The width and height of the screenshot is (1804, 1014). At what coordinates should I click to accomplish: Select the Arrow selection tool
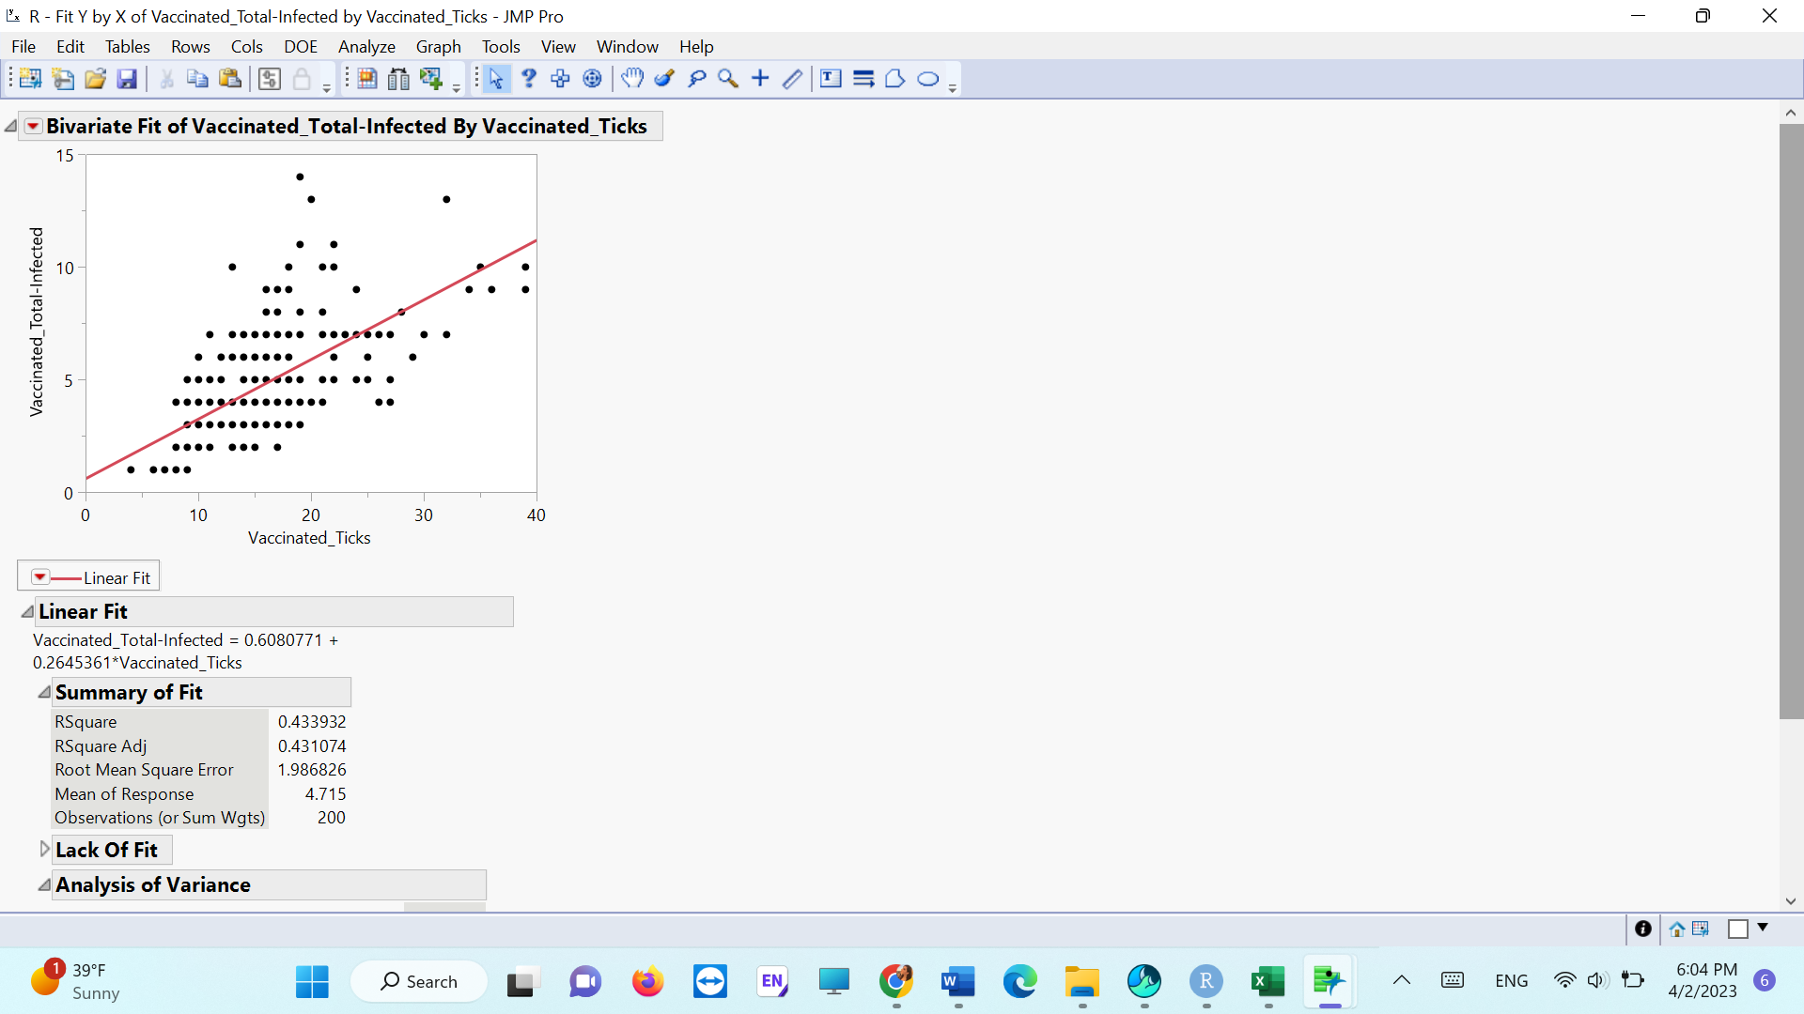pyautogui.click(x=495, y=79)
